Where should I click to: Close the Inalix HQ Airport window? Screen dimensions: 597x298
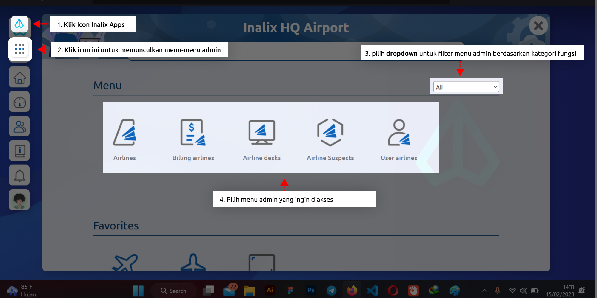point(538,26)
